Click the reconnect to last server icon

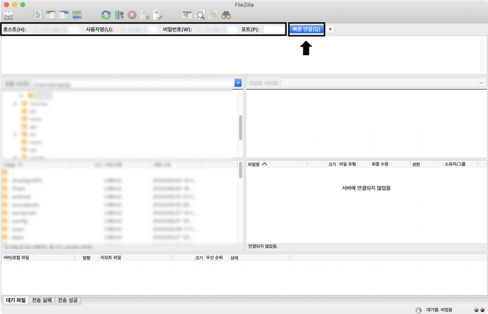(x=158, y=15)
